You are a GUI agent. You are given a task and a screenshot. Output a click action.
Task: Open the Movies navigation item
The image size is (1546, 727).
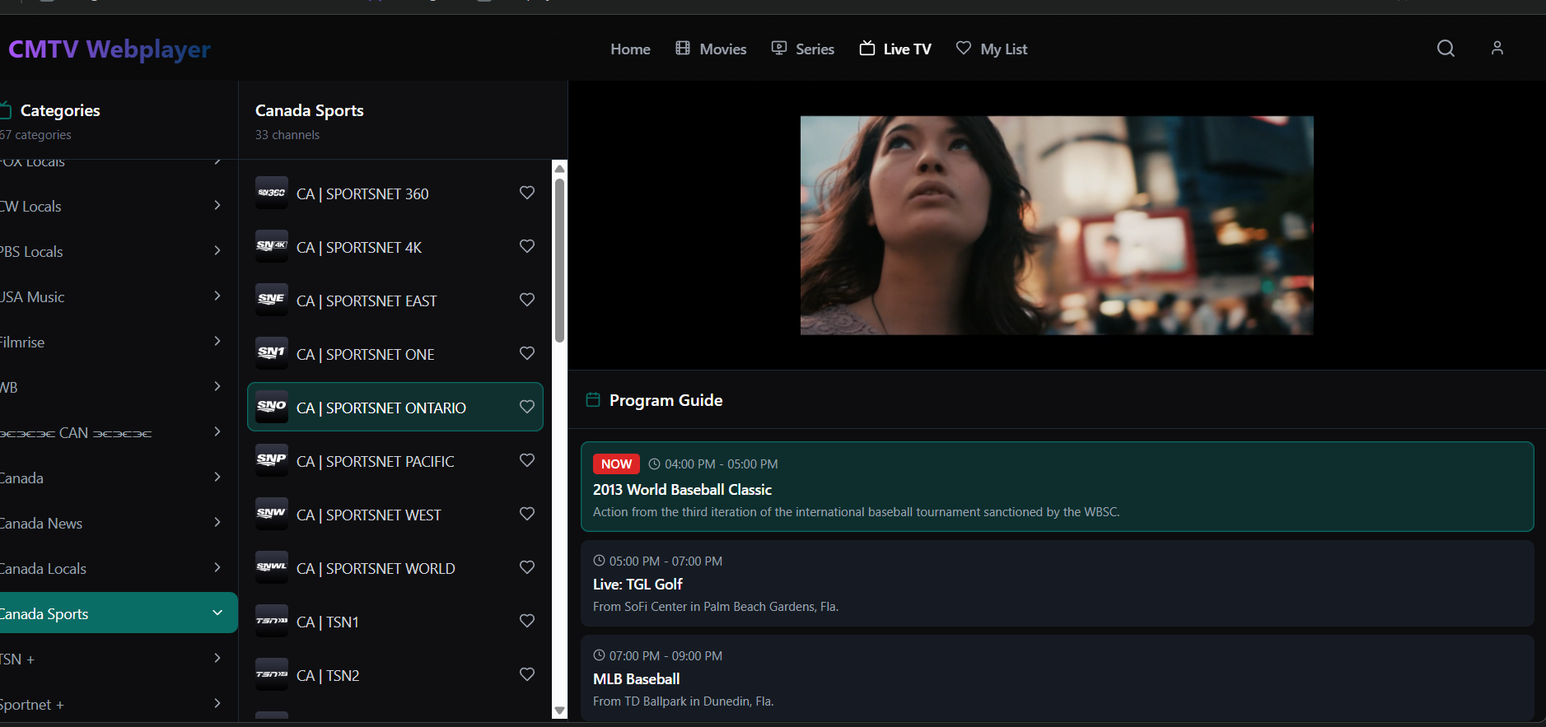pos(711,49)
